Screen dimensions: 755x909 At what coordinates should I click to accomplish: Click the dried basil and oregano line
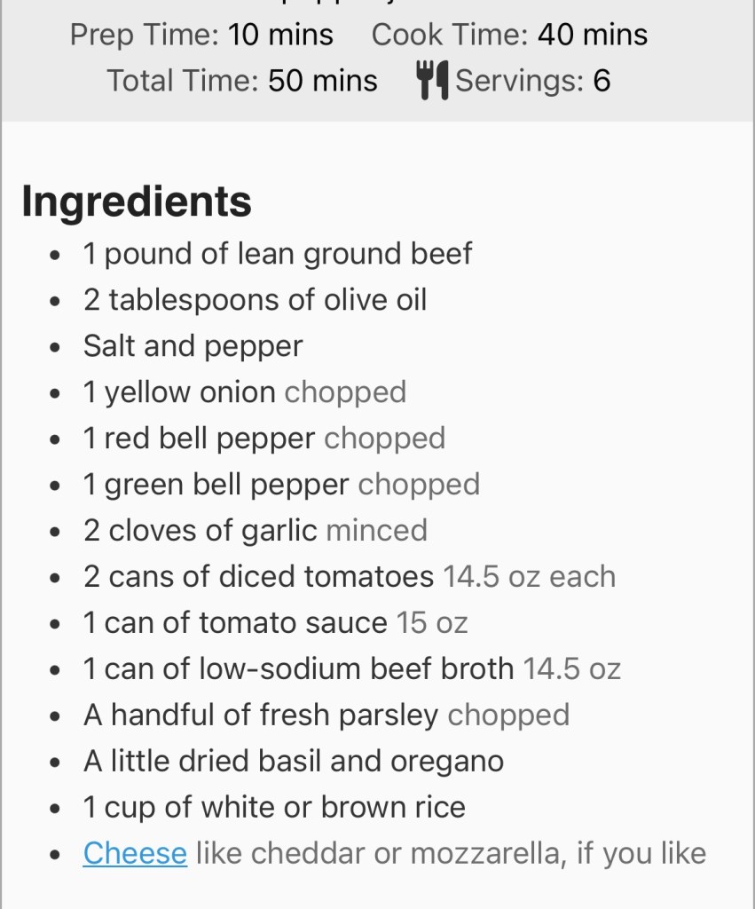click(x=293, y=762)
